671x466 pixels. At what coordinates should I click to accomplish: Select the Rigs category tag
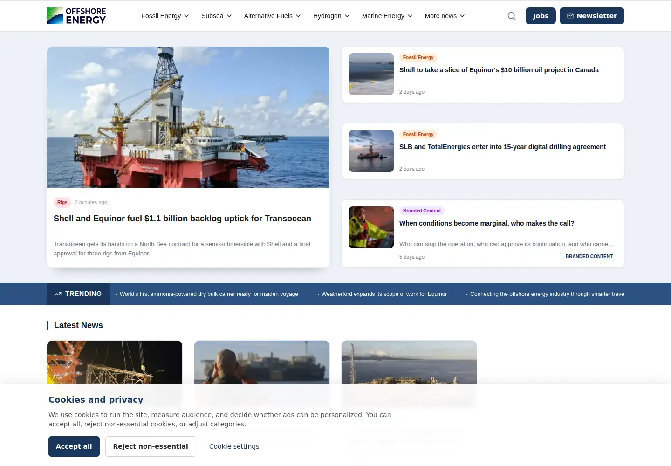62,202
